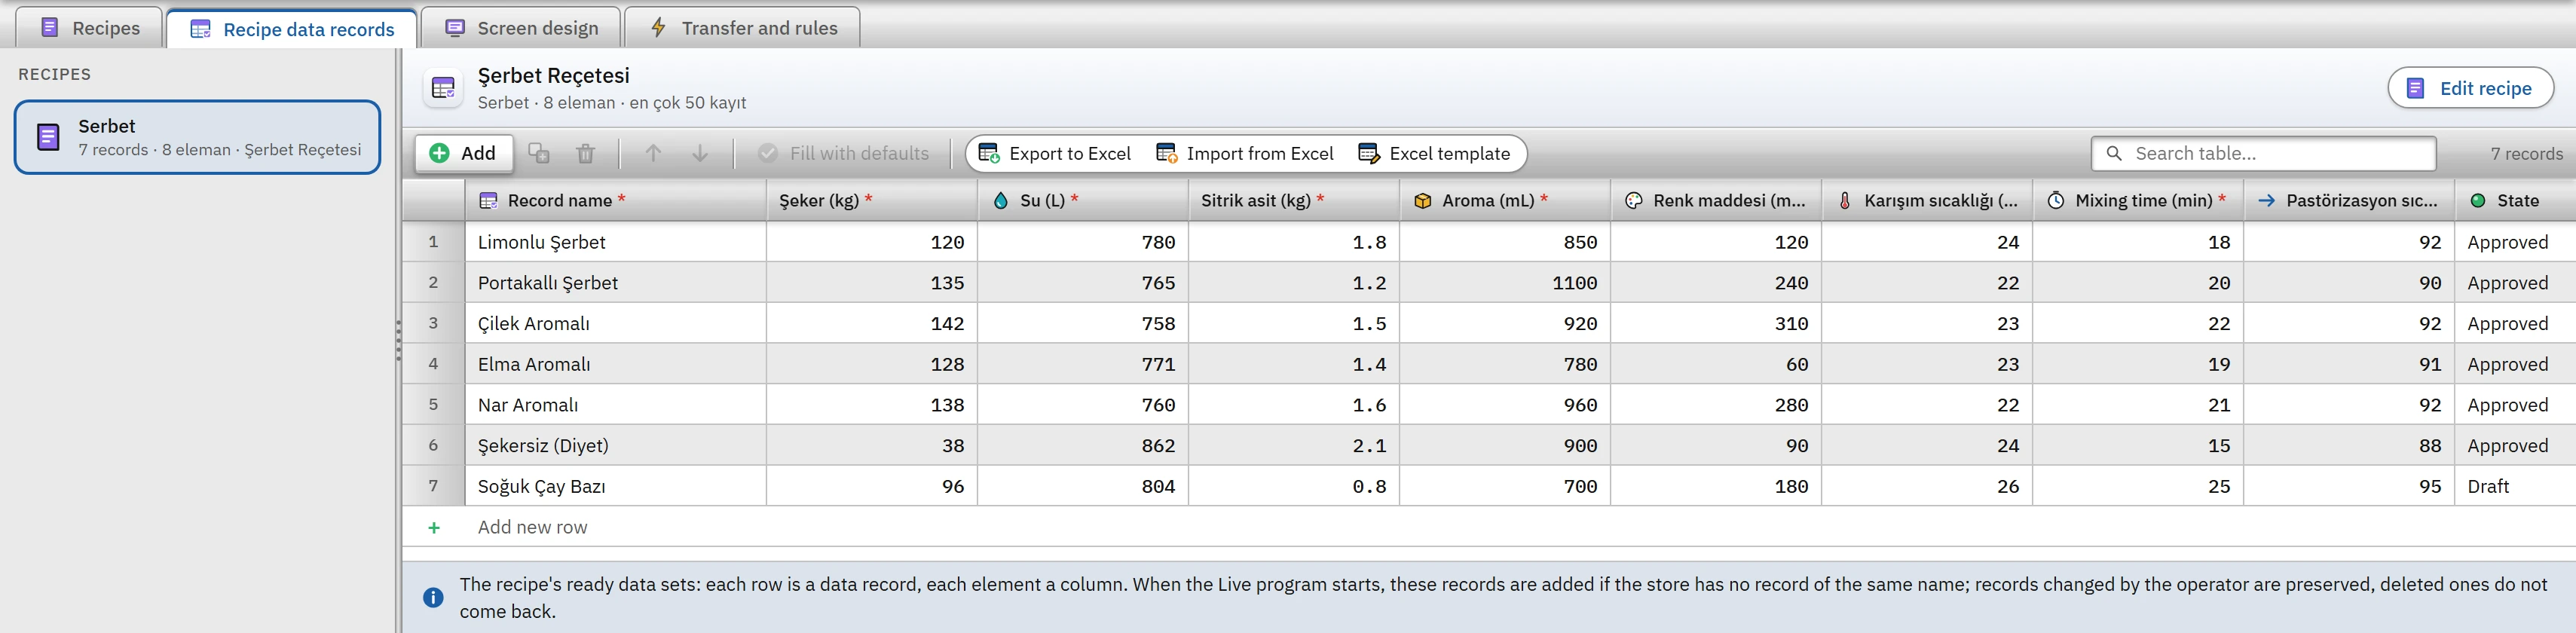
Task: Switch to the Recipes tab
Action: pos(90,28)
